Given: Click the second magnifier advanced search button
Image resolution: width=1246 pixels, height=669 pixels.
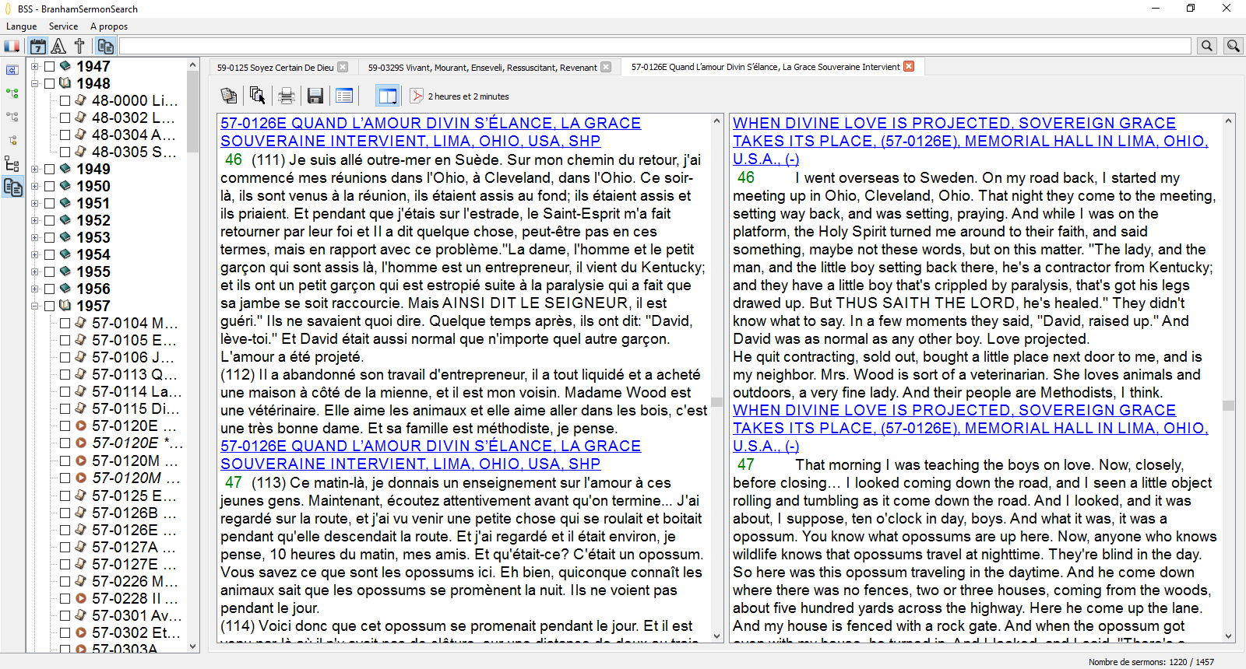Looking at the screenshot, I should pos(1234,46).
